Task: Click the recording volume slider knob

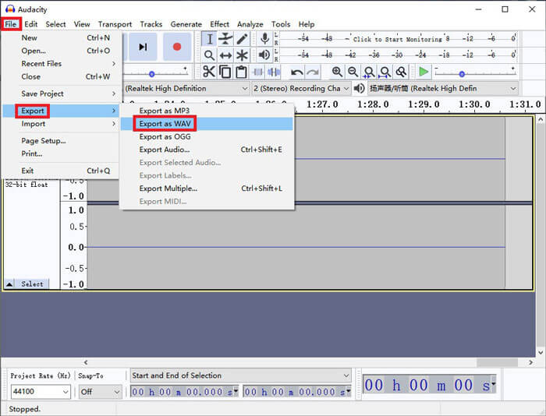Action: click(151, 74)
